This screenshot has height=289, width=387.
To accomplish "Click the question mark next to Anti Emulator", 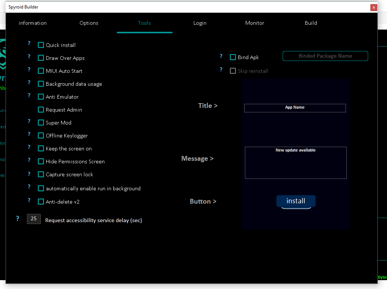I will 29,95.
